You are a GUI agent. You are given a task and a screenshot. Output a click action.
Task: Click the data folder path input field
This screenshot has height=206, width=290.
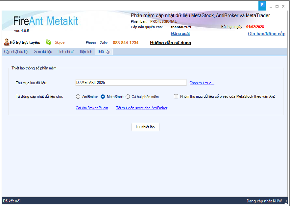coord(131,83)
